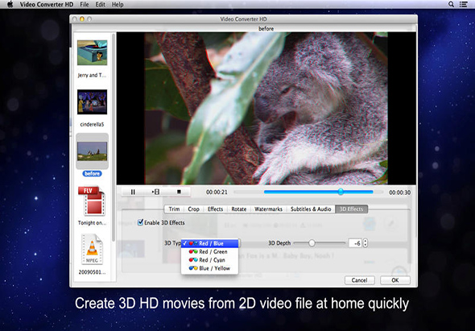This screenshot has height=331, width=475.
Task: Select the 3D Effects tab
Action: pos(351,209)
